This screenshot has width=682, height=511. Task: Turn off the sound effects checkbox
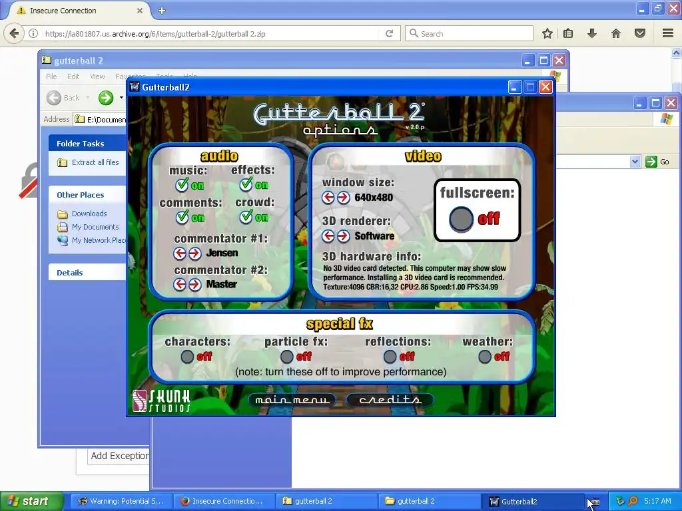(x=246, y=185)
